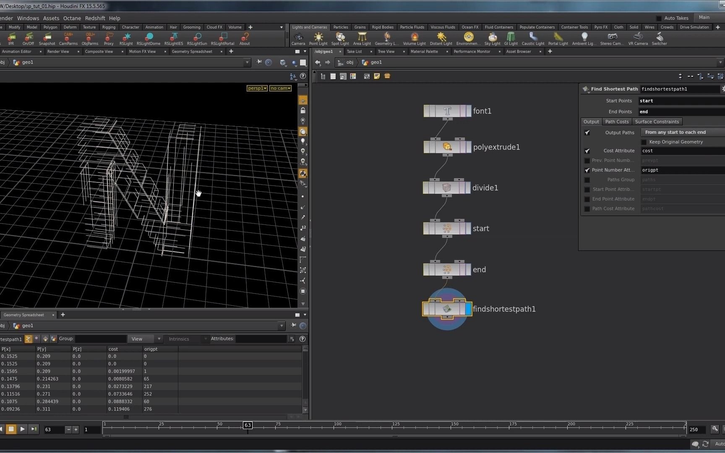
Task: Expand the no cam camera dropdown
Action: click(x=280, y=88)
